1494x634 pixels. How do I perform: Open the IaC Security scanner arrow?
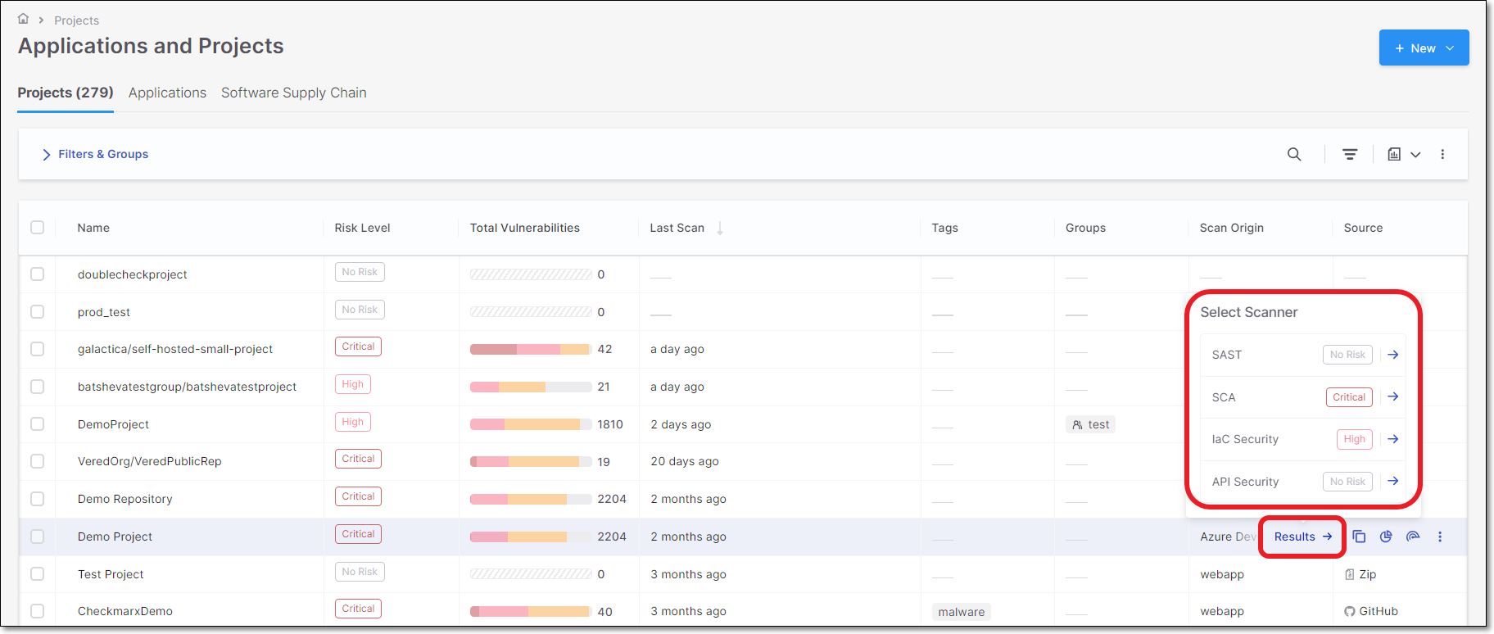click(x=1392, y=439)
